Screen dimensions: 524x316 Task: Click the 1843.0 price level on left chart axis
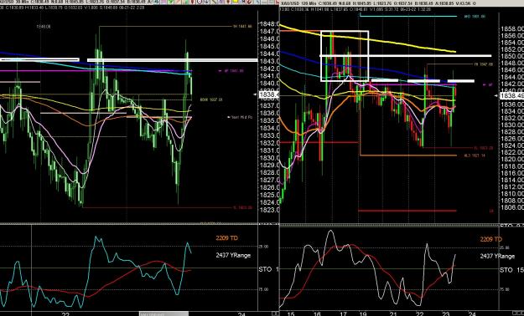(x=269, y=61)
